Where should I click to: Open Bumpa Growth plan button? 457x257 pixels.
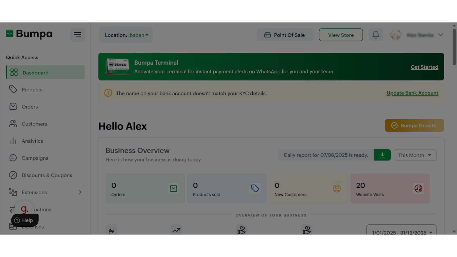pyautogui.click(x=414, y=125)
